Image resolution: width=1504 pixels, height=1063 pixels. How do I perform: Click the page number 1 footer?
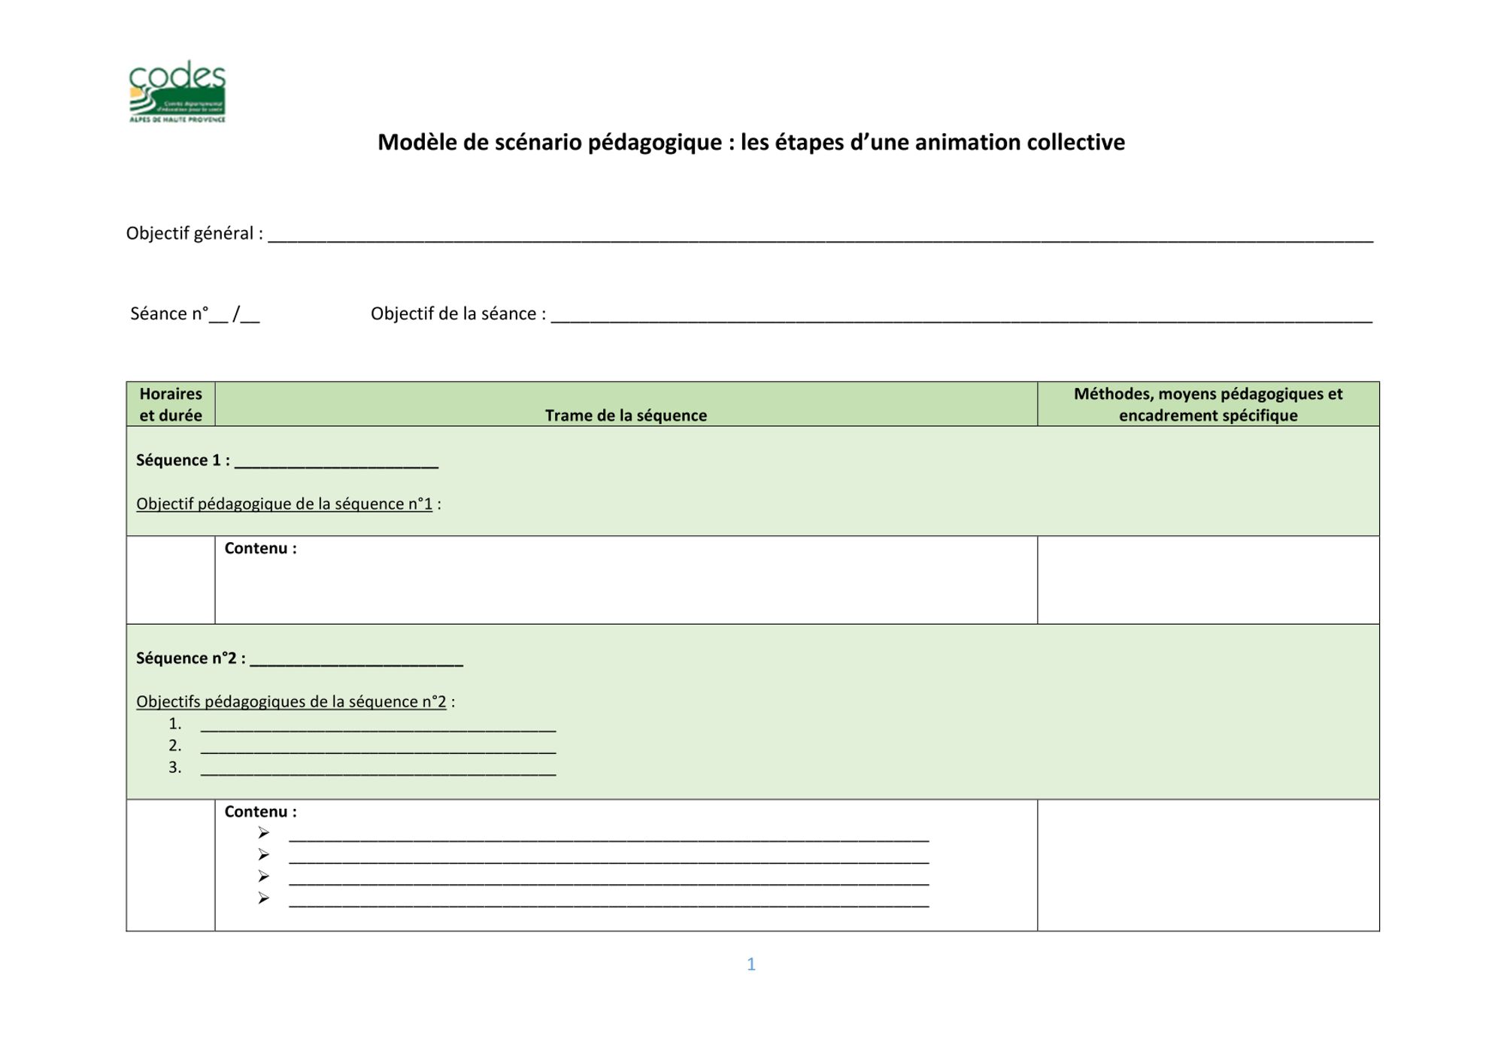tap(750, 964)
